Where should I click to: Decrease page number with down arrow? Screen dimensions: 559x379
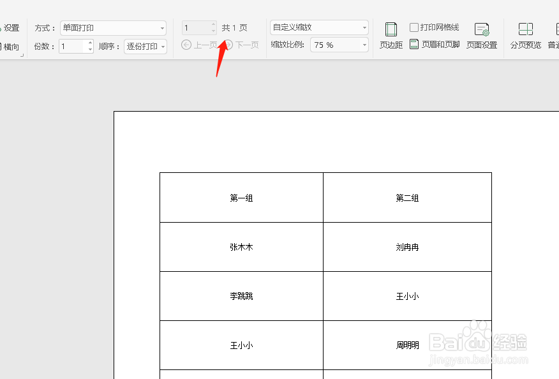[x=214, y=31]
